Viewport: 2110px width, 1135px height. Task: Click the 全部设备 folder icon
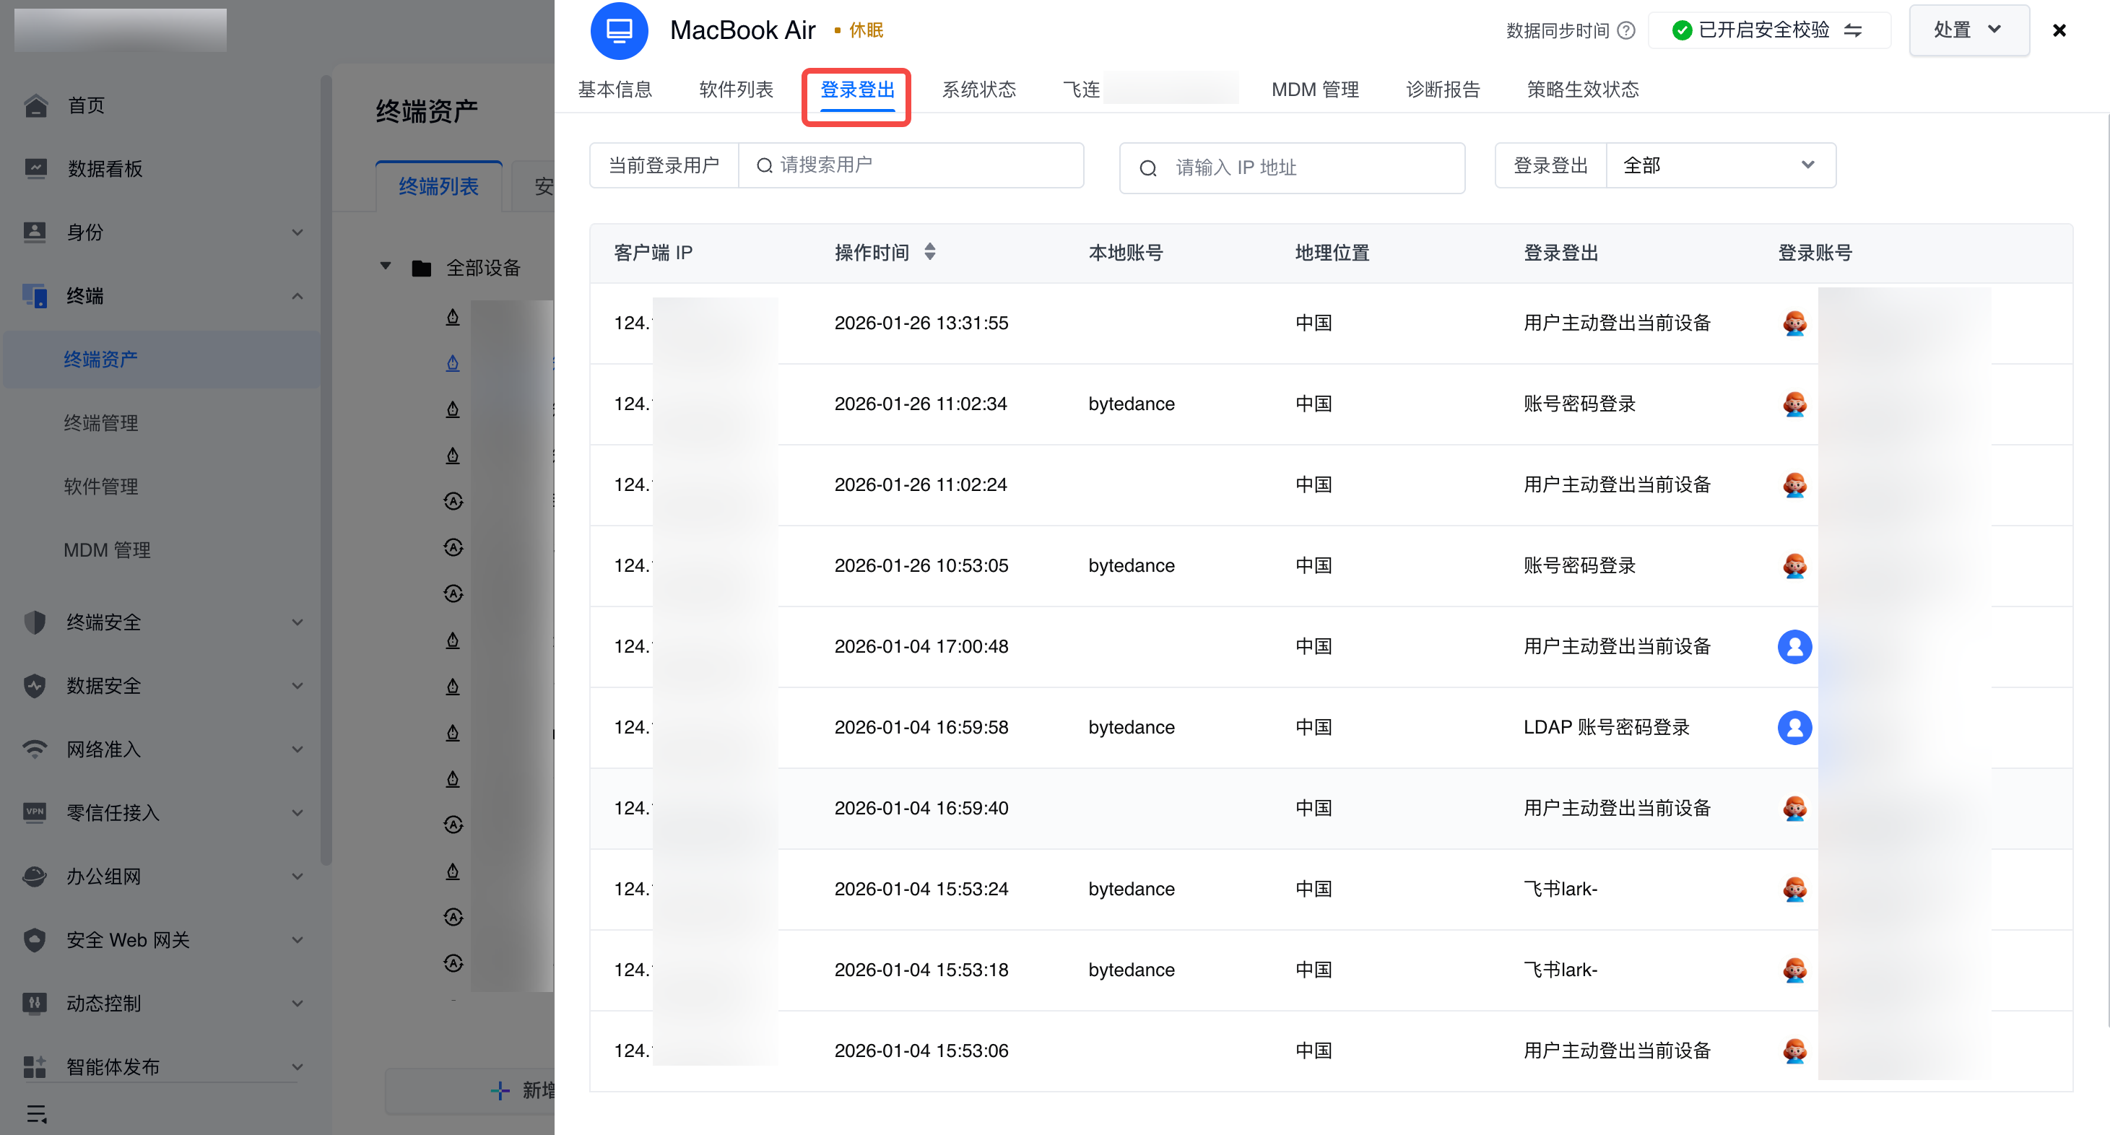421,268
